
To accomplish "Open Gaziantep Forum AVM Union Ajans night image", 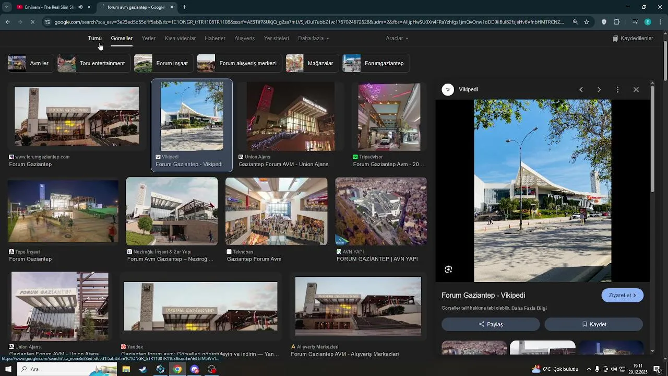I will click(x=291, y=116).
